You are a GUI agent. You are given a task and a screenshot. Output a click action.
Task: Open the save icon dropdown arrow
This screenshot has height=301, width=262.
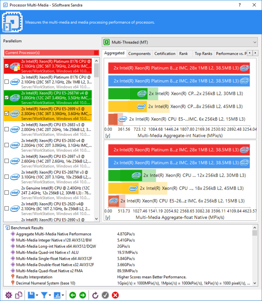click(37, 295)
